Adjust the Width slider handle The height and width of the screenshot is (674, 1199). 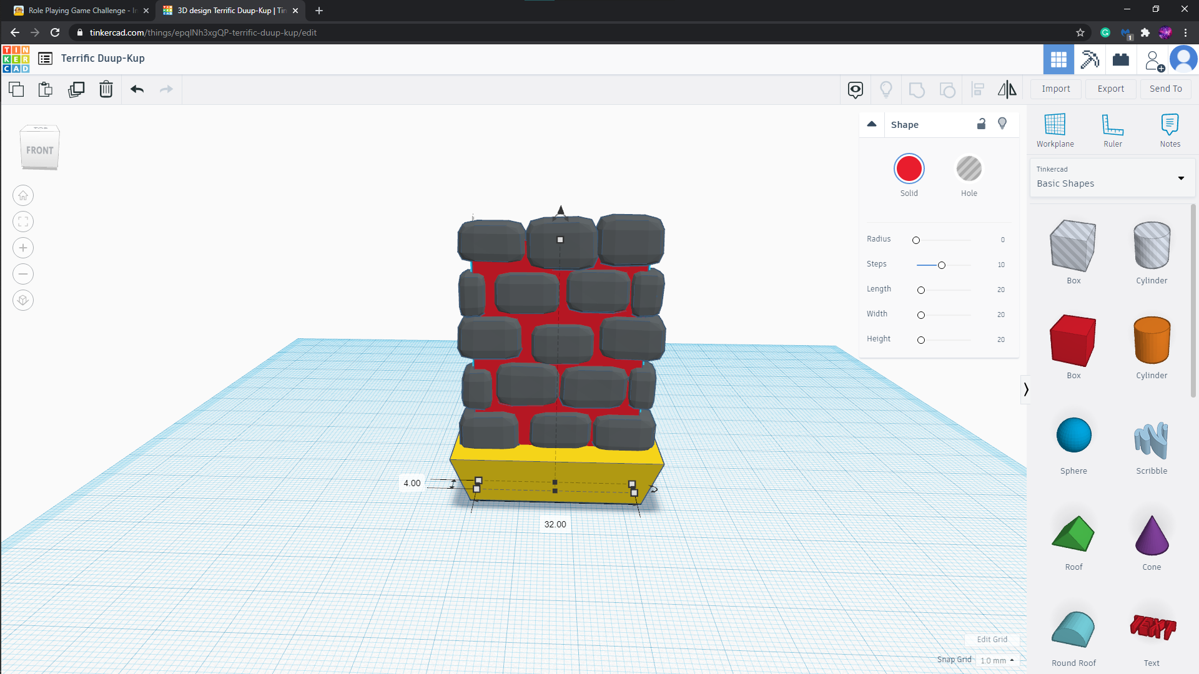click(921, 315)
